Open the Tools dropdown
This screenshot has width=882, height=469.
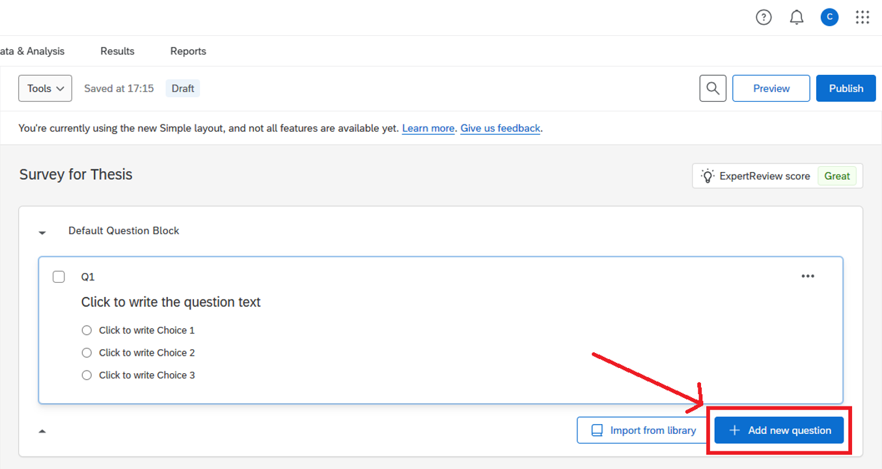45,89
